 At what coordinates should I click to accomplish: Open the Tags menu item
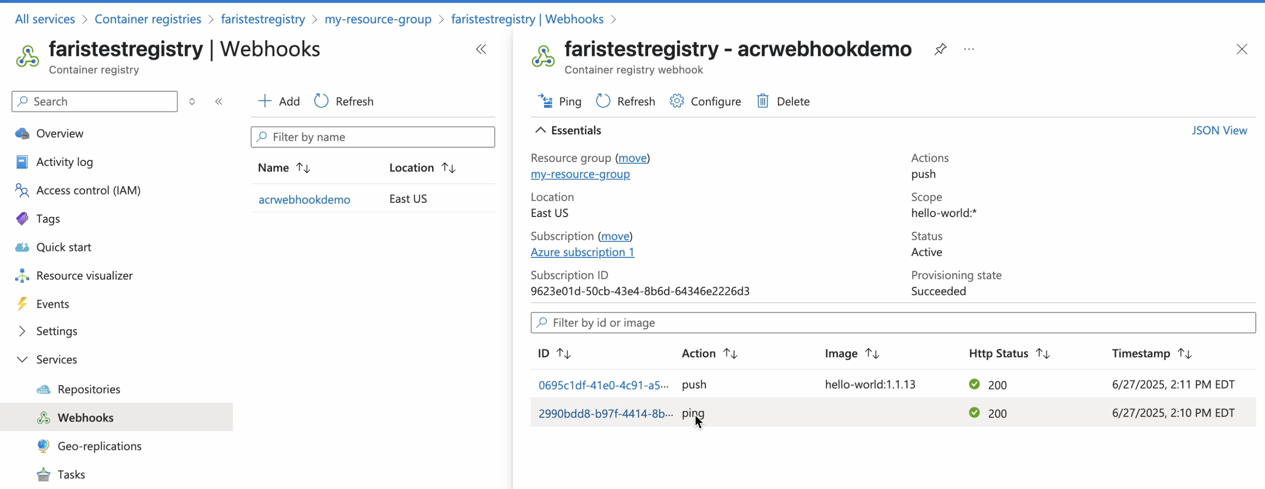click(48, 219)
